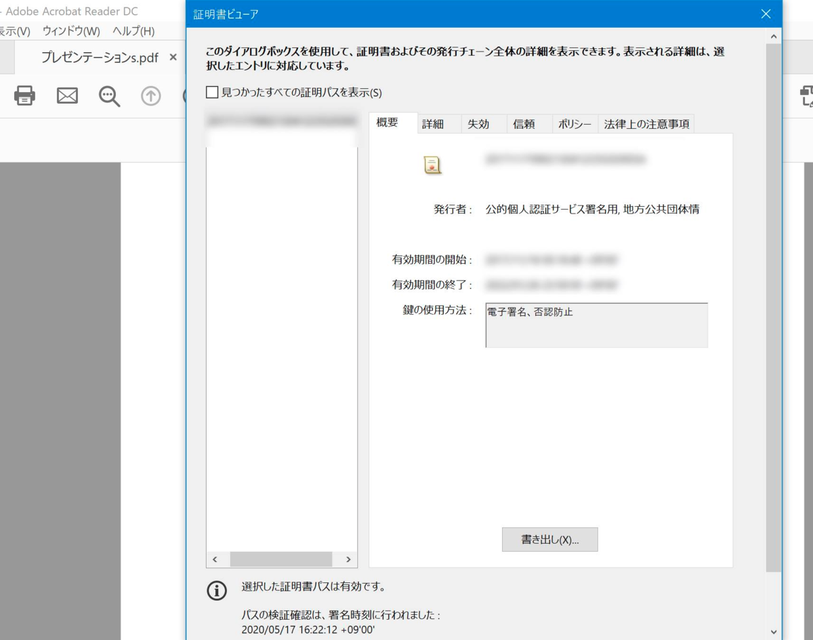Click the partially visible icon at toolbar right edge

[806, 96]
